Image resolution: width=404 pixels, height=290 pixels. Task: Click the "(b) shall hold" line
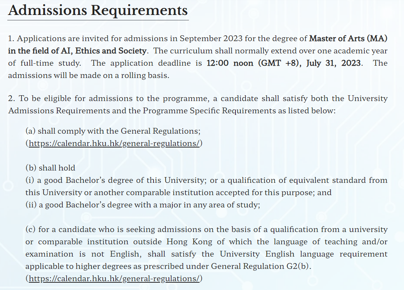click(50, 168)
